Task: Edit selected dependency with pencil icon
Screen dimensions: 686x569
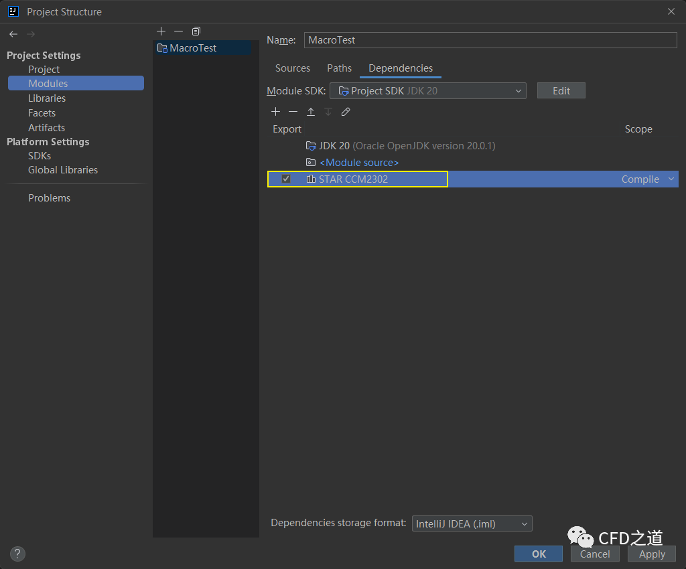Action: pos(346,112)
